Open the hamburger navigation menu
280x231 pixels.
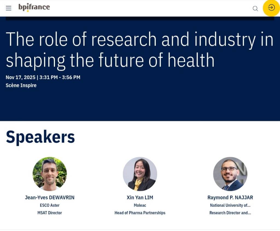pyautogui.click(x=8, y=8)
